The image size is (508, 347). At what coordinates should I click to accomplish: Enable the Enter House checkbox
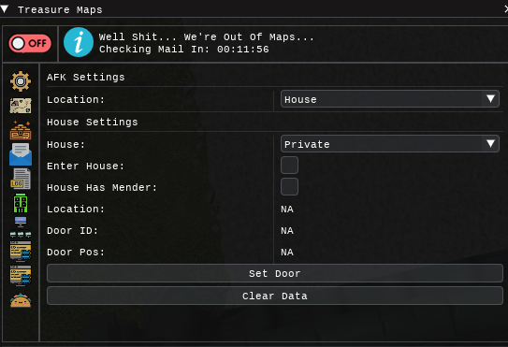289,166
